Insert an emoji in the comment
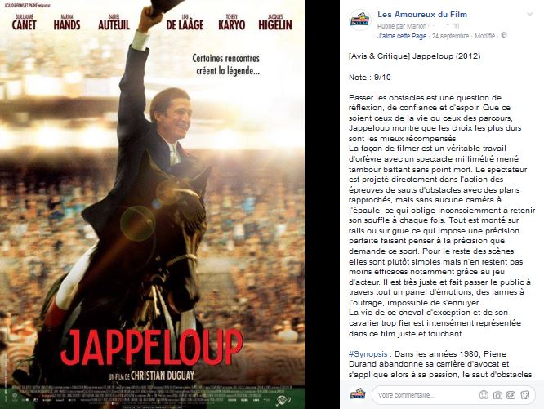544x409 pixels. (484, 395)
